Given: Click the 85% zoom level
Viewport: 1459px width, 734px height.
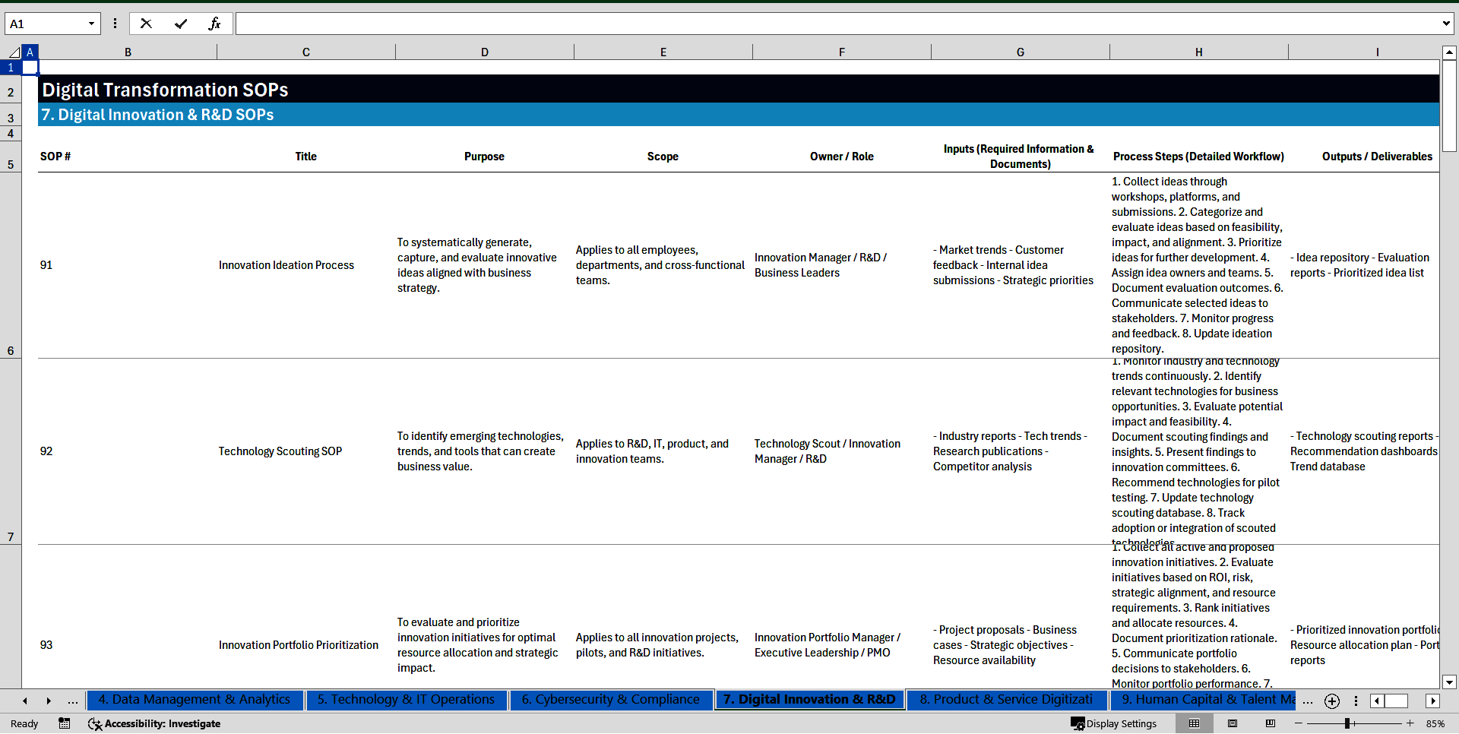Looking at the screenshot, I should coord(1435,723).
